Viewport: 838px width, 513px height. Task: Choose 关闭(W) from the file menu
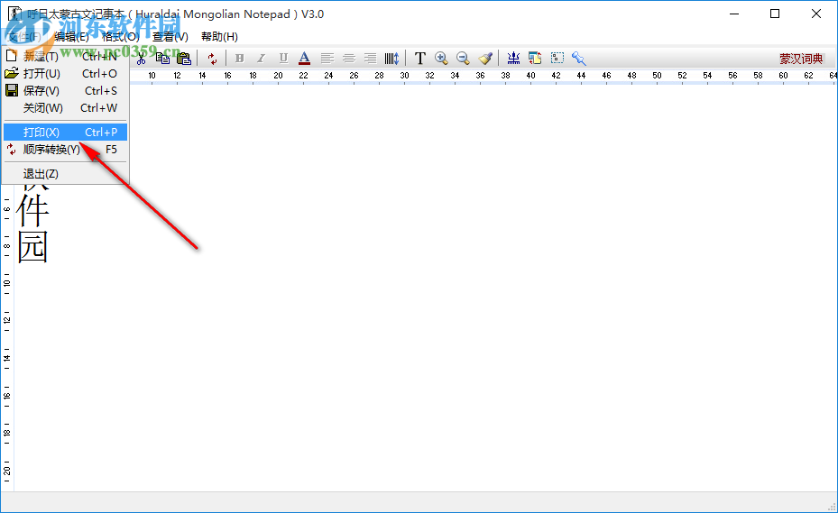pos(65,108)
